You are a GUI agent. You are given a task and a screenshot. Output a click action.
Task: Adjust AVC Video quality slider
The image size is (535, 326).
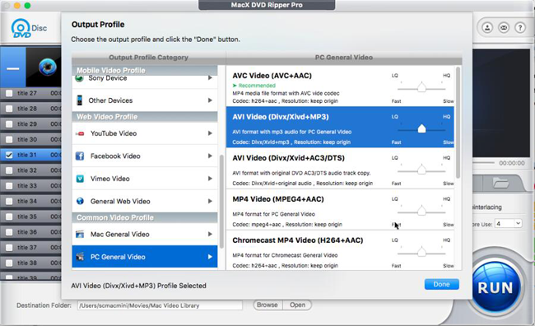click(421, 88)
